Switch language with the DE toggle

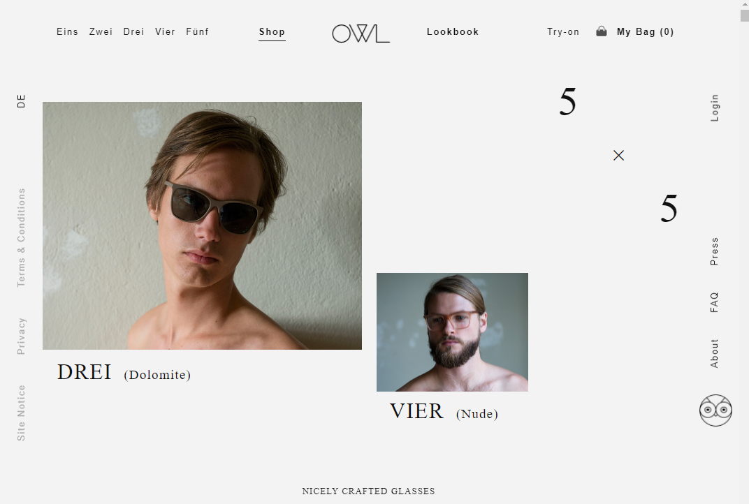[x=21, y=101]
